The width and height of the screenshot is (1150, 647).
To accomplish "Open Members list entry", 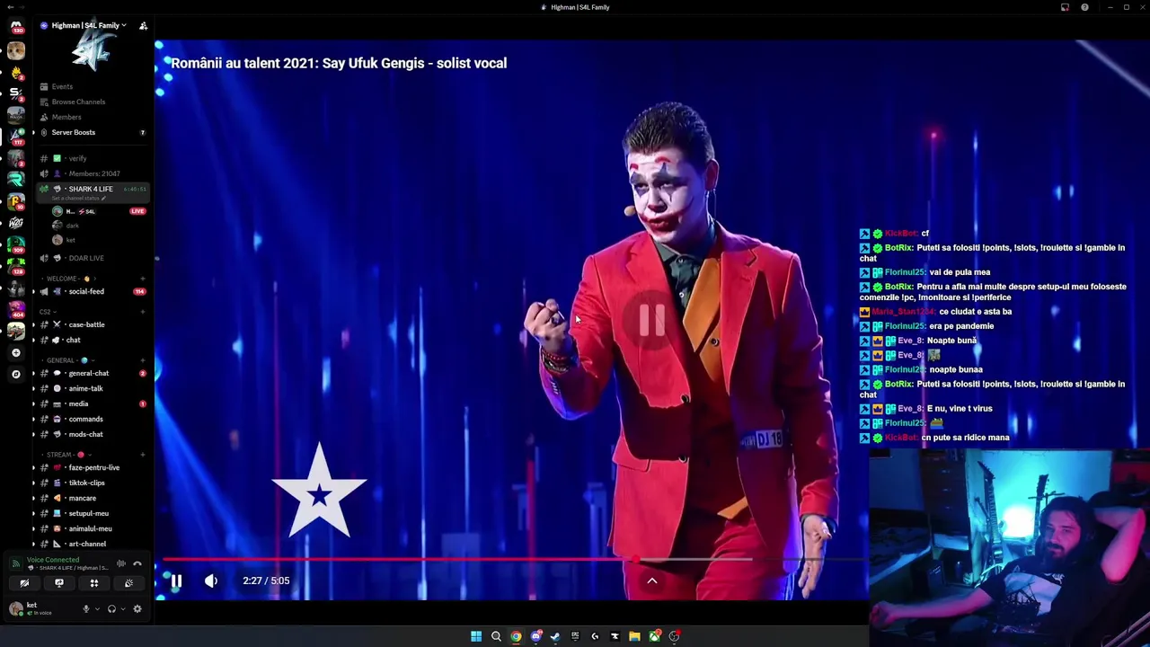I will tap(93, 117).
